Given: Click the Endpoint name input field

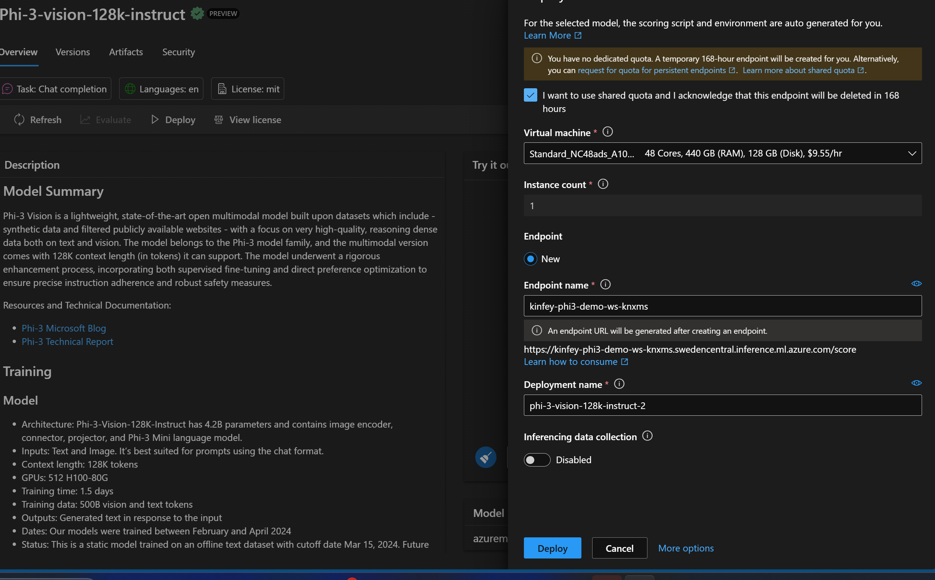Looking at the screenshot, I should (x=723, y=306).
